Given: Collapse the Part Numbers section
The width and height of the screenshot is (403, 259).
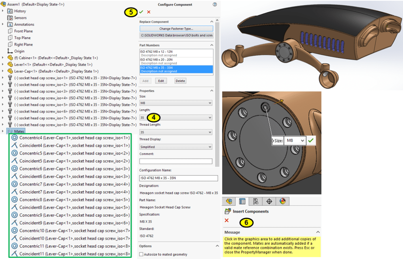Looking at the screenshot, I should [212, 46].
